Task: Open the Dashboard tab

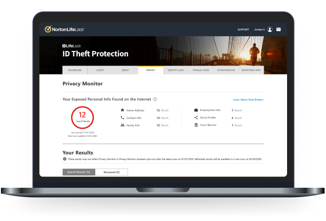Action: [75, 70]
